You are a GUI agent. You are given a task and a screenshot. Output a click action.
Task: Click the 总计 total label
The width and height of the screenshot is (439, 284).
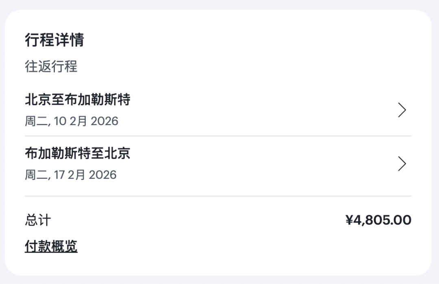click(x=38, y=220)
